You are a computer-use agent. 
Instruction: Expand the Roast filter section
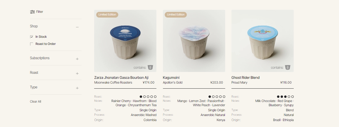pyautogui.click(x=77, y=73)
